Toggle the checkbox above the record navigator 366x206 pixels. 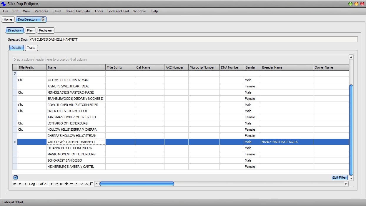pyautogui.click(x=16, y=177)
